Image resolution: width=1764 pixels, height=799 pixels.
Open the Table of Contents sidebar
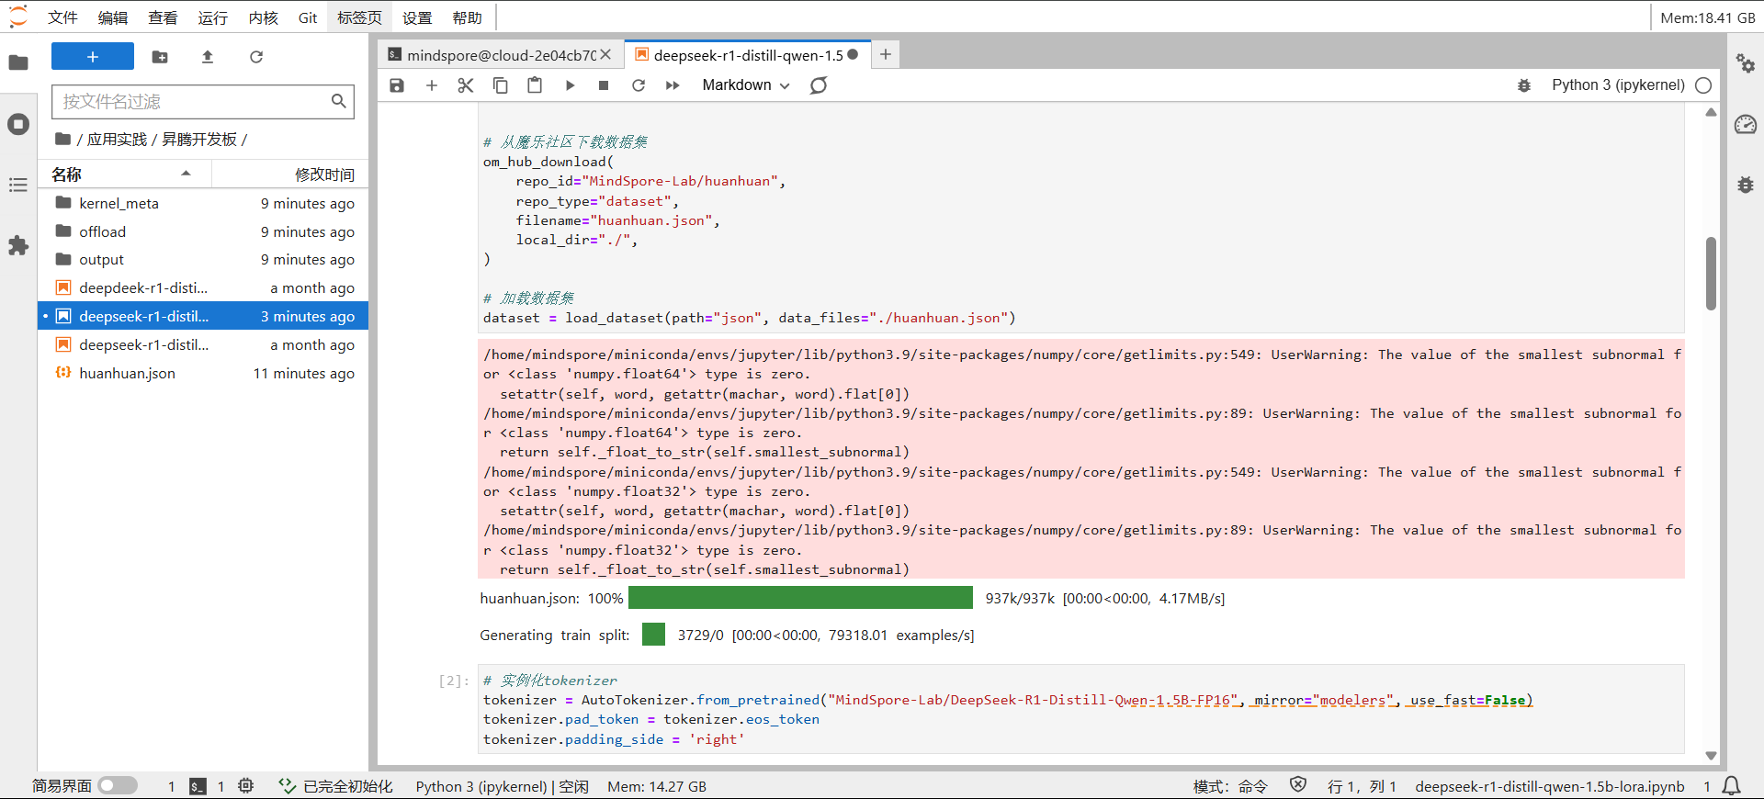click(18, 186)
